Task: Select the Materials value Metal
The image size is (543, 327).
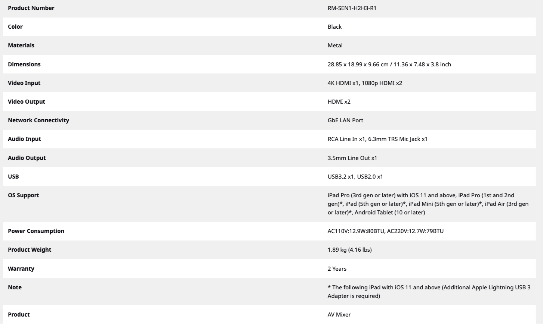Action: click(335, 45)
